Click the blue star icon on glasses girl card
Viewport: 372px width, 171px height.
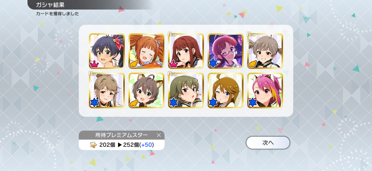tap(213, 63)
